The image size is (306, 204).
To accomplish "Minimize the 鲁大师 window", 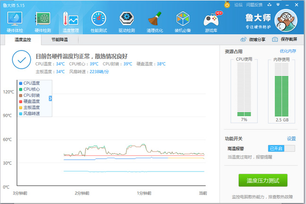I will point(287,5).
